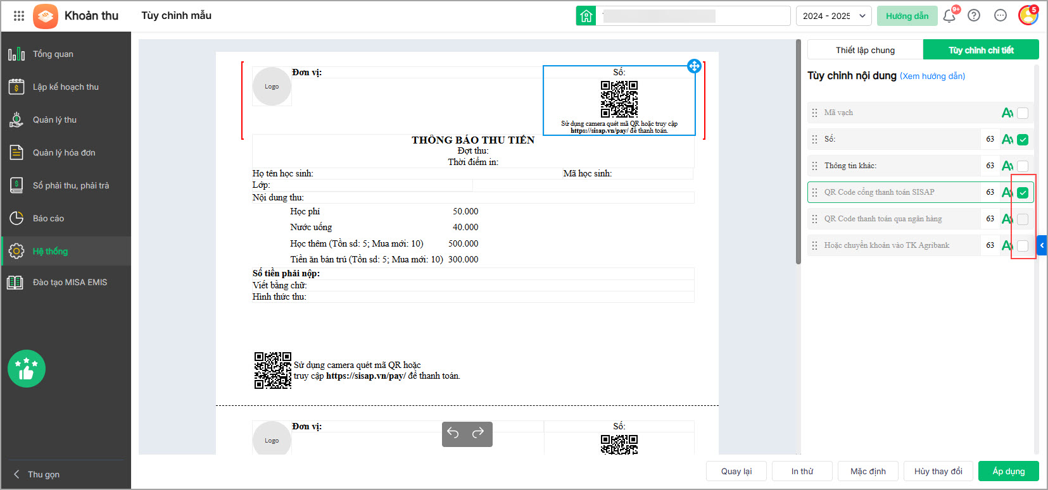Image resolution: width=1048 pixels, height=490 pixels.
Task: Collapse the right panel with the blue arrow
Action: click(x=1042, y=245)
